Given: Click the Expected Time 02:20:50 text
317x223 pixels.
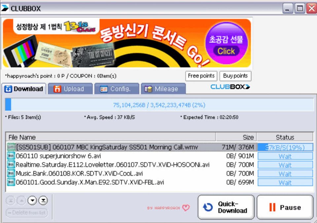Looking at the screenshot, I should 209,117.
